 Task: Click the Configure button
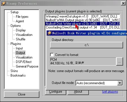point(55,92)
